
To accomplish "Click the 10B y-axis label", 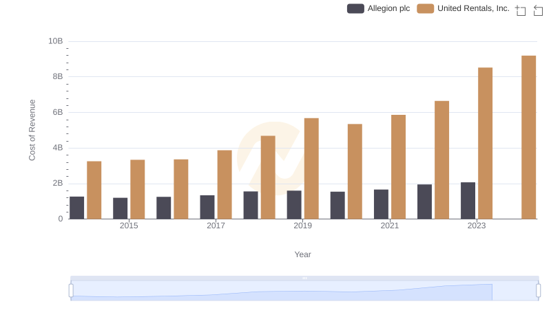I will [56, 41].
